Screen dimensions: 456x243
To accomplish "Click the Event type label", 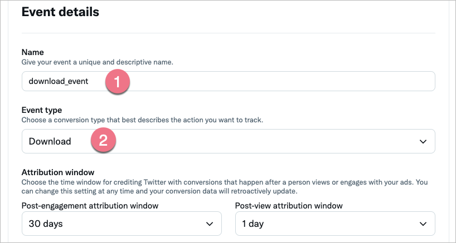I will click(x=42, y=110).
